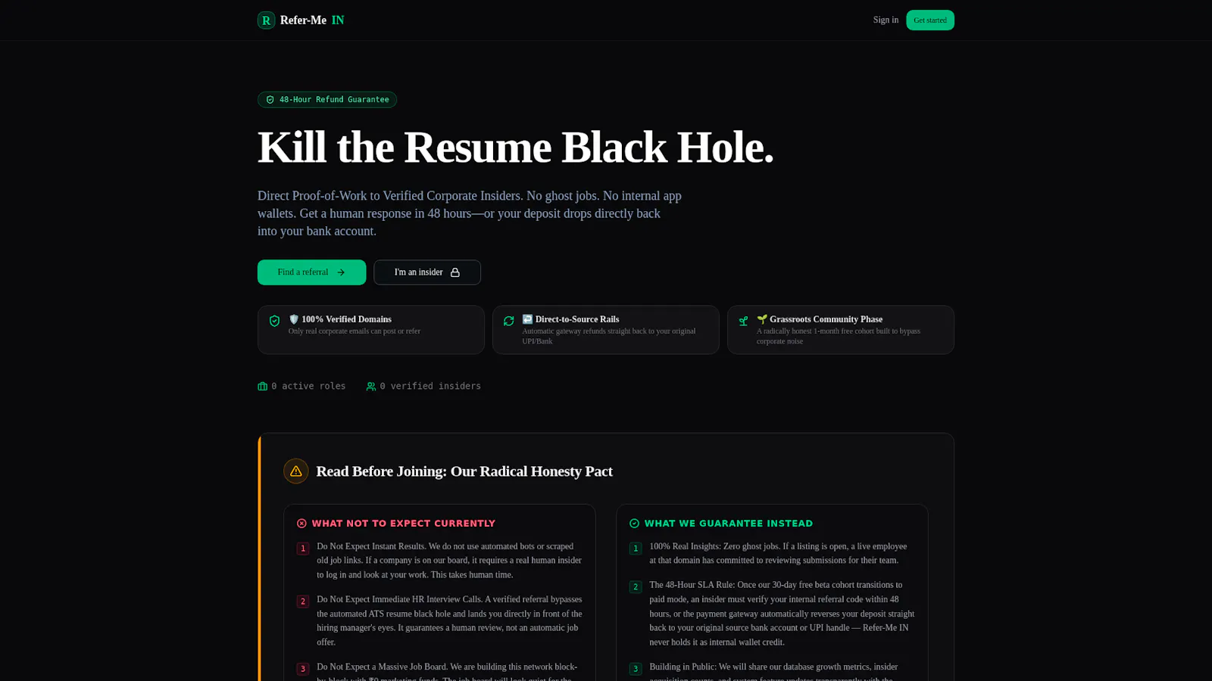This screenshot has width=1212, height=681.
Task: Click the 'Do Not Expect Instant Results' paragraph
Action: pos(450,561)
